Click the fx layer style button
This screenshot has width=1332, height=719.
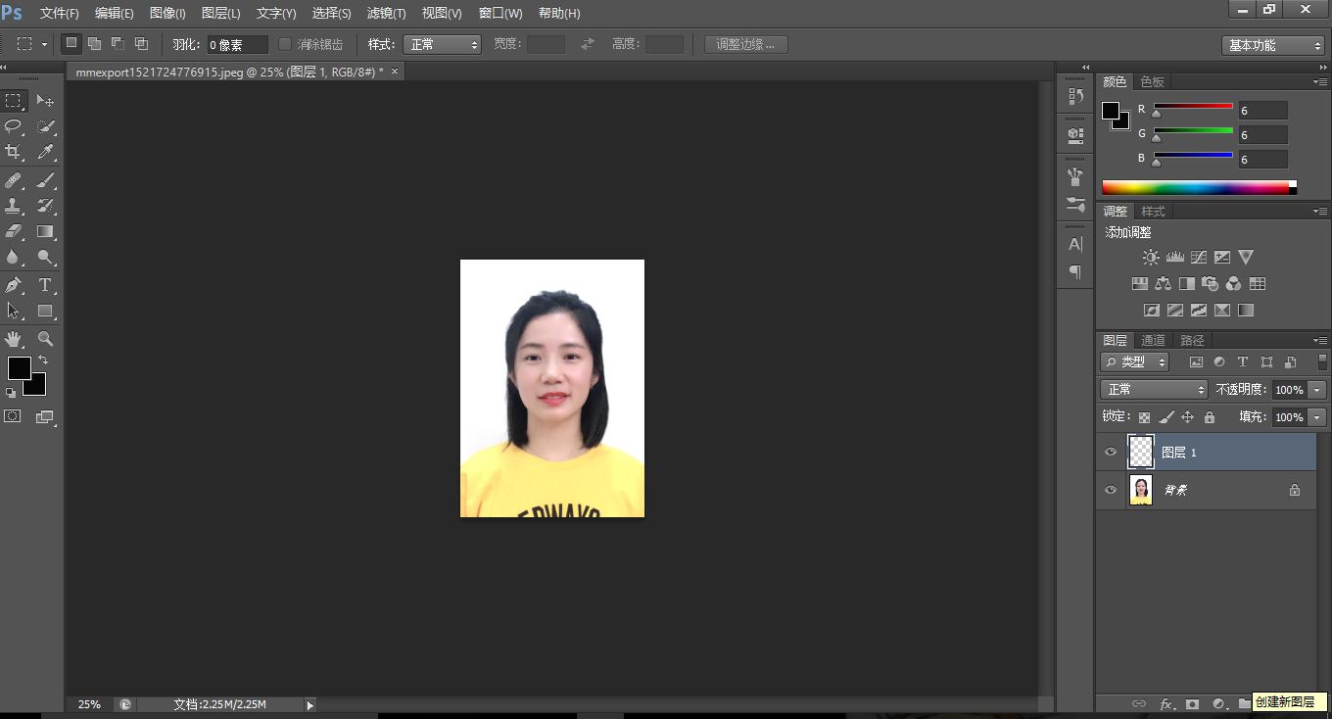[1165, 703]
